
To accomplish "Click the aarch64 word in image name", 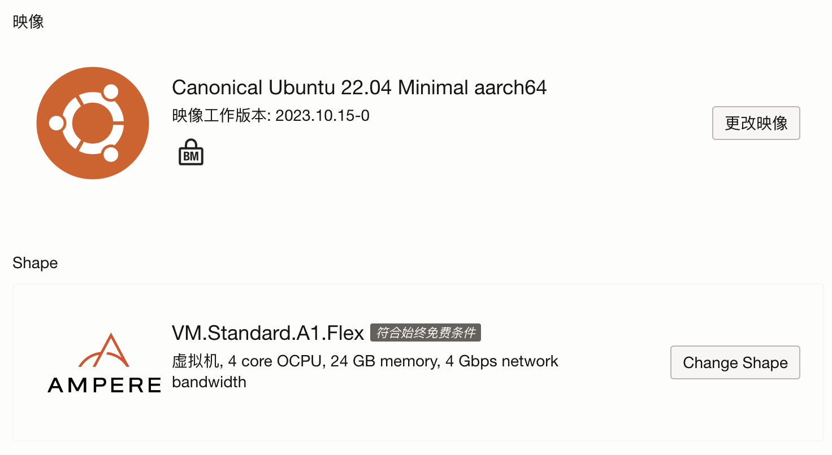I will (510, 88).
